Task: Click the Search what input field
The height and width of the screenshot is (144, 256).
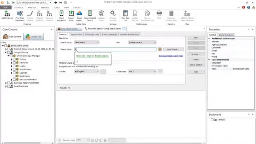Action: click(115, 49)
